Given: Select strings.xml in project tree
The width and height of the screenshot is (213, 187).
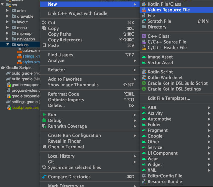Looking at the screenshot, I should [x=31, y=56].
